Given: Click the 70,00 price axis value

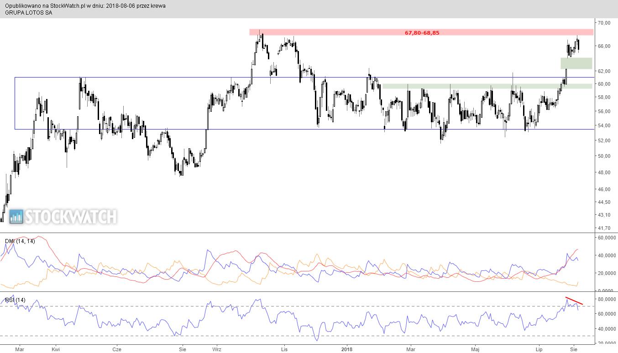Looking at the screenshot, I should click(604, 23).
